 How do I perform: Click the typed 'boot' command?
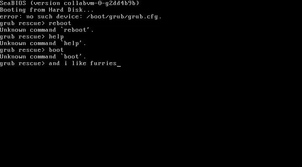coord(56,50)
